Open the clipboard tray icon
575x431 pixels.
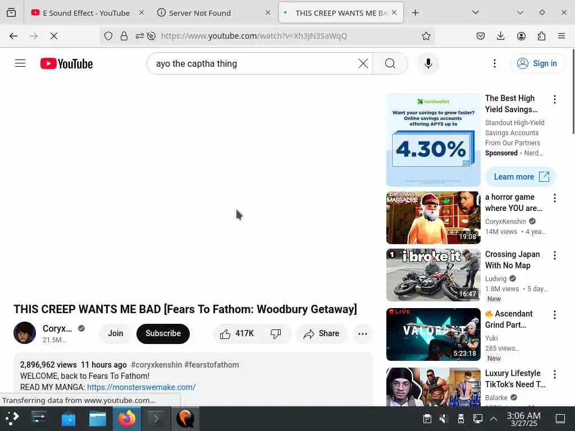(427, 419)
